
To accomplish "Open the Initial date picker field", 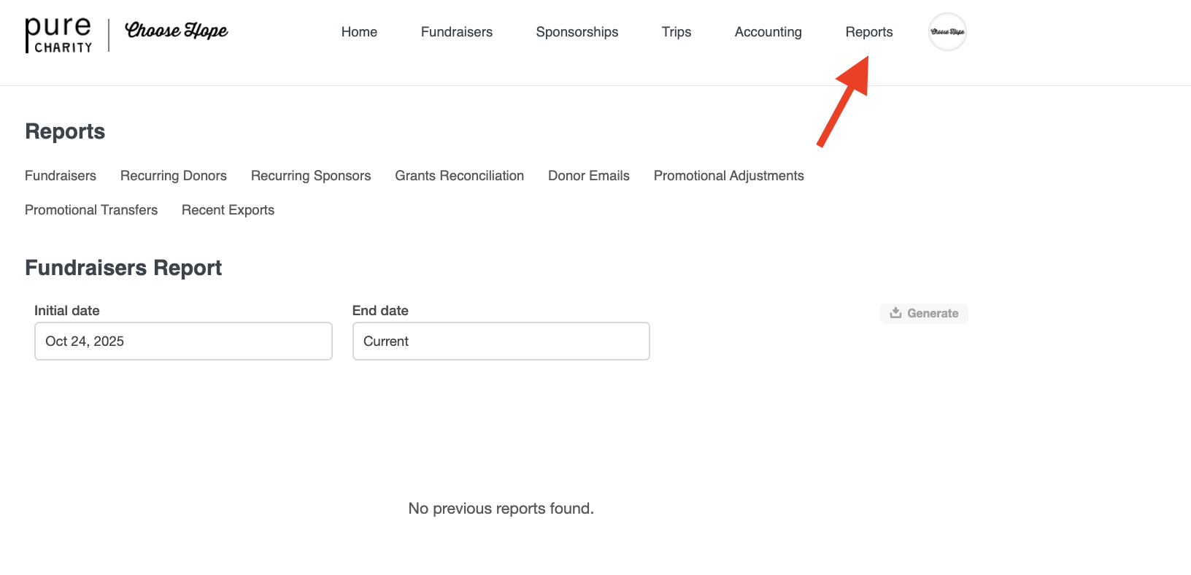I will pos(183,341).
